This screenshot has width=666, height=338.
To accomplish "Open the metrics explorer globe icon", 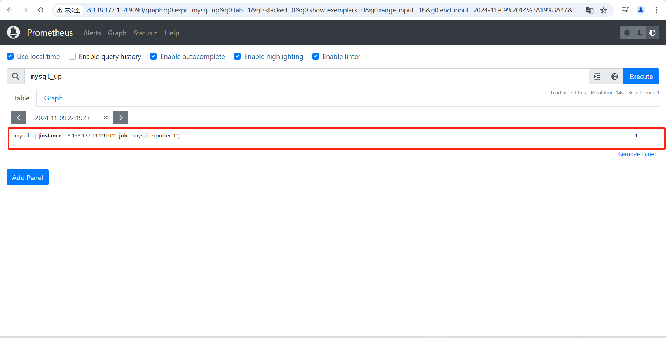I will pyautogui.click(x=615, y=77).
